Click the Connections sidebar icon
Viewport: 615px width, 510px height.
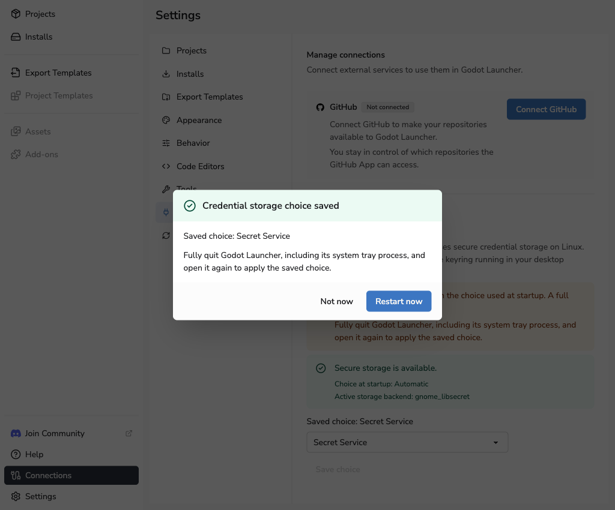16,475
